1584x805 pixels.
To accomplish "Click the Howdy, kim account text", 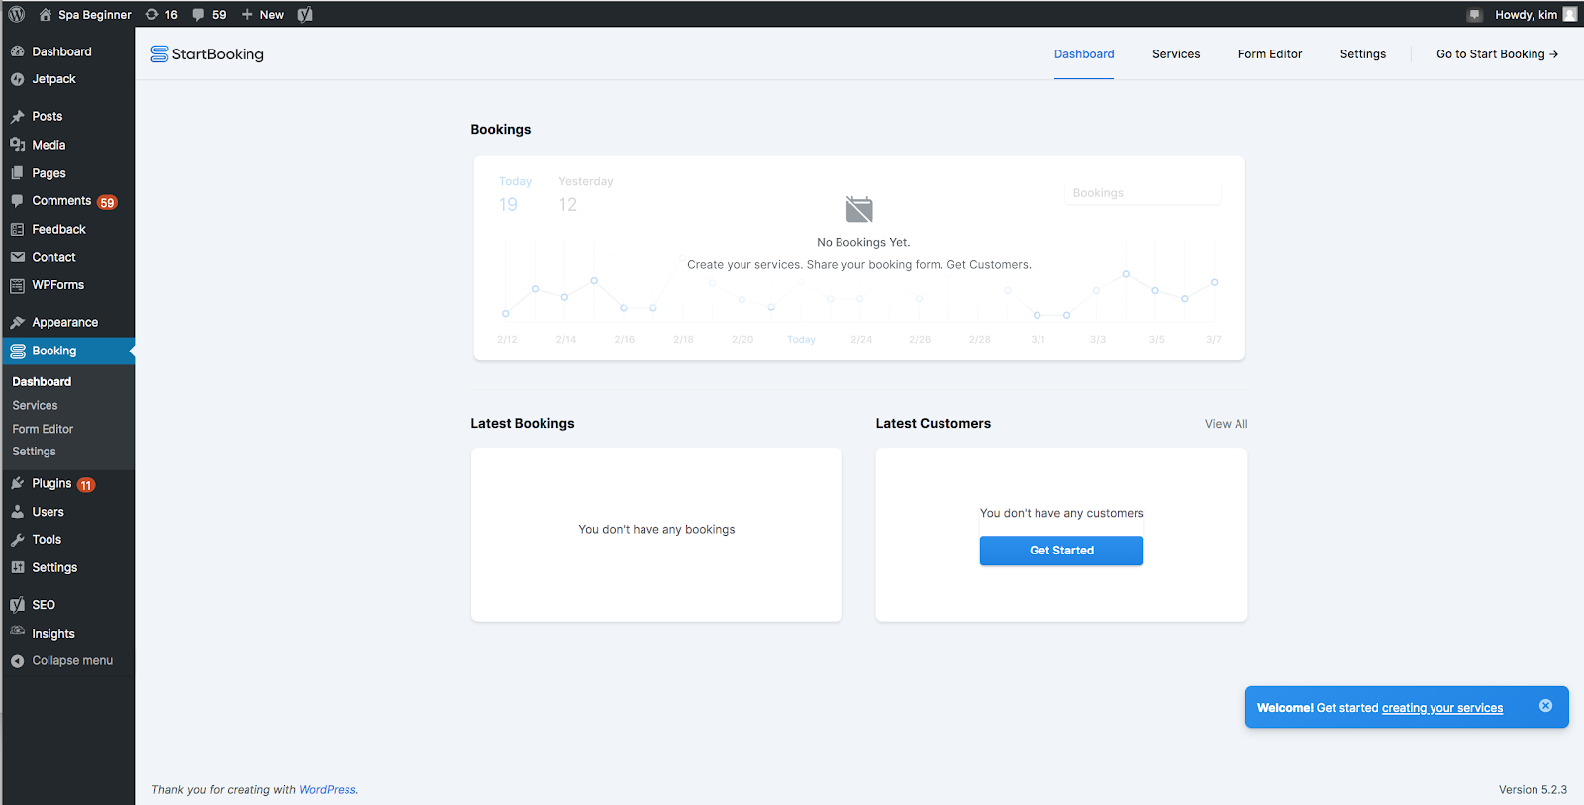I will pos(1526,15).
